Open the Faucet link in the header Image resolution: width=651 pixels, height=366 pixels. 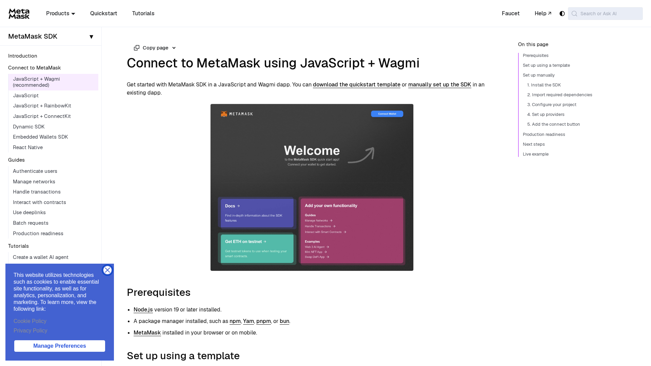point(511,14)
